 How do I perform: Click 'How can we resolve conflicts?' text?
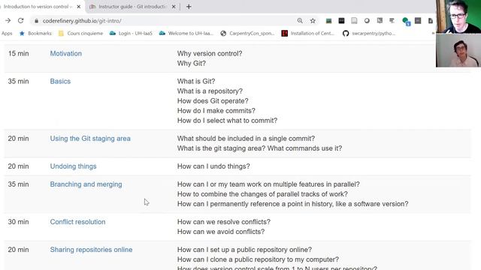[224, 222]
